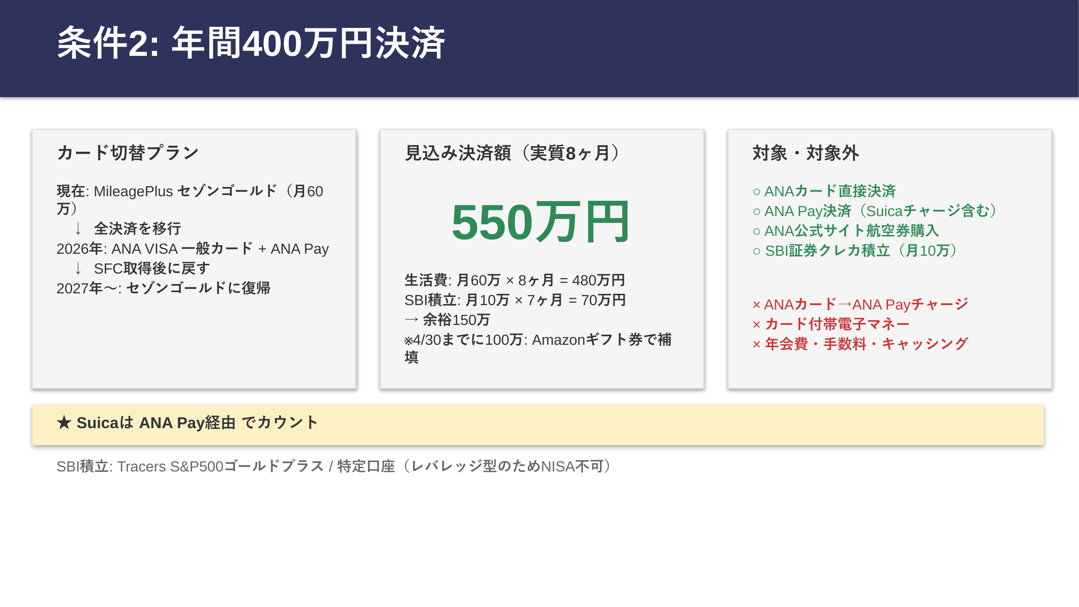The width and height of the screenshot is (1079, 607).
Task: Click the footnote about Tracers S&P500ゴールドプラス
Action: click(333, 466)
